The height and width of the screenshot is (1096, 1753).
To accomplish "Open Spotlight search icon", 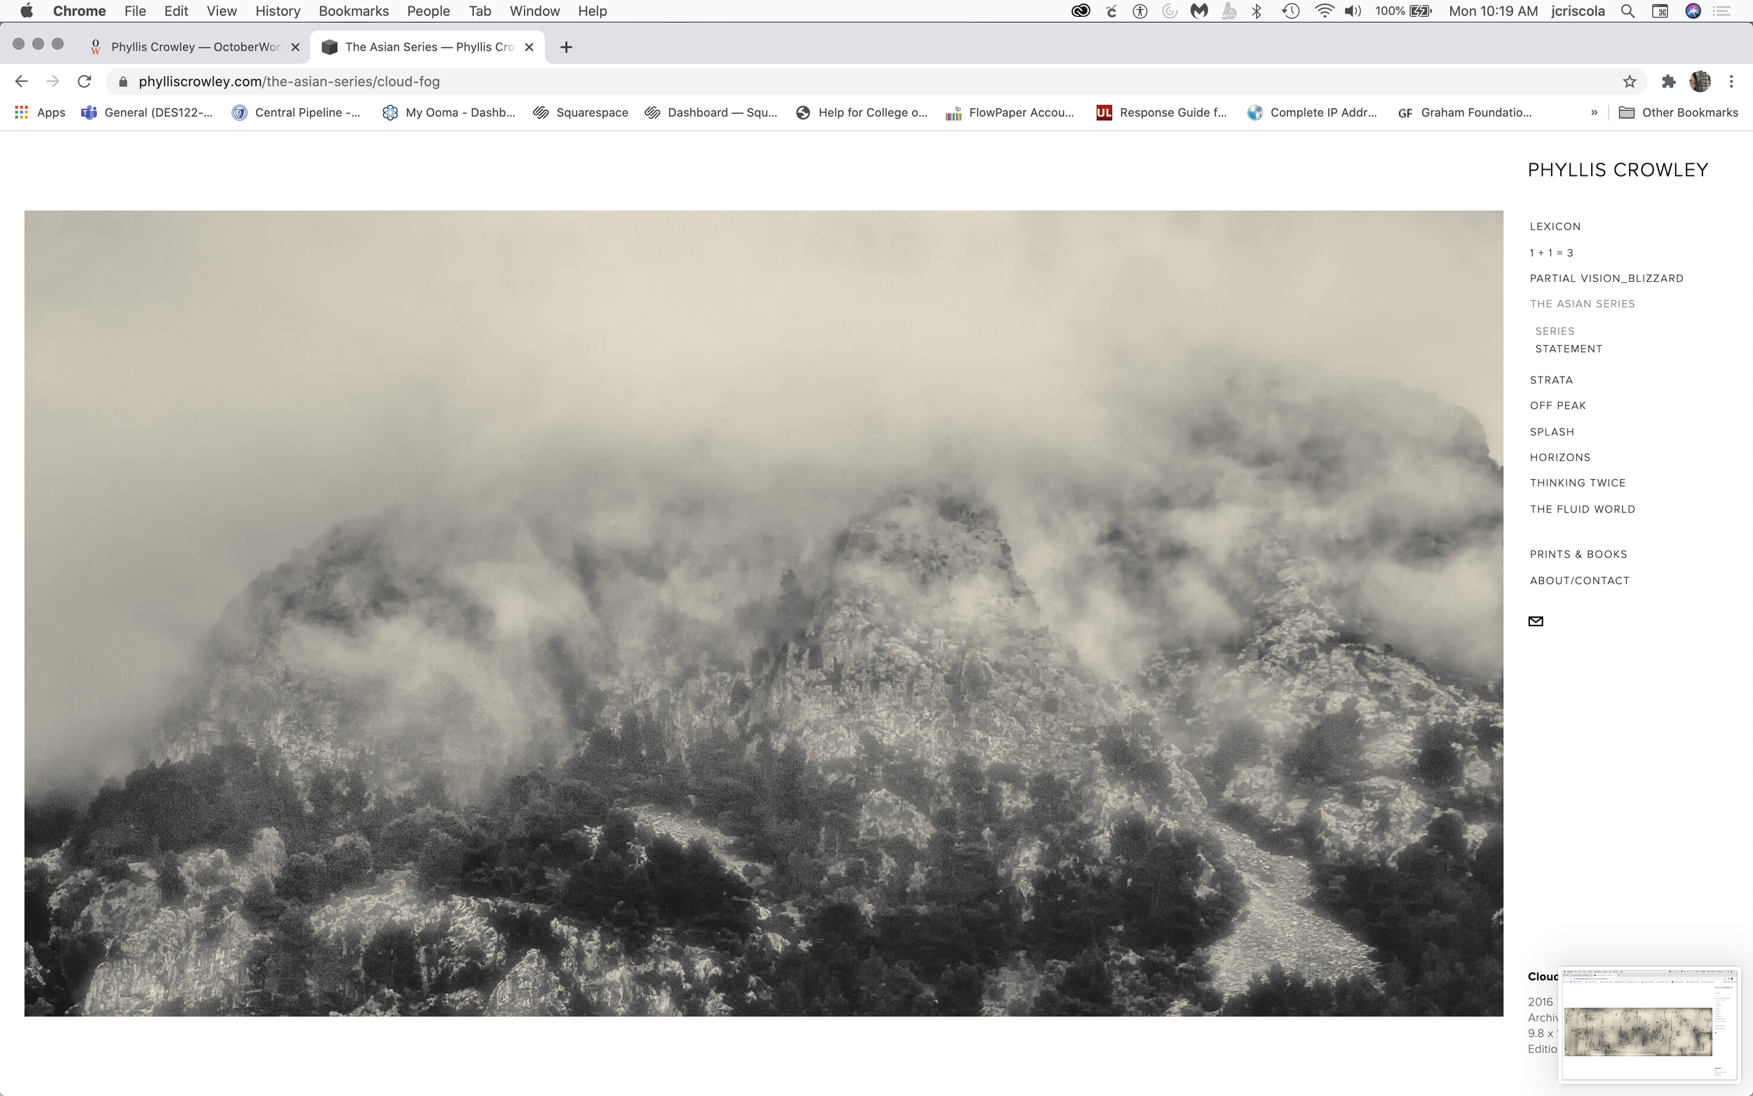I will (x=1627, y=11).
